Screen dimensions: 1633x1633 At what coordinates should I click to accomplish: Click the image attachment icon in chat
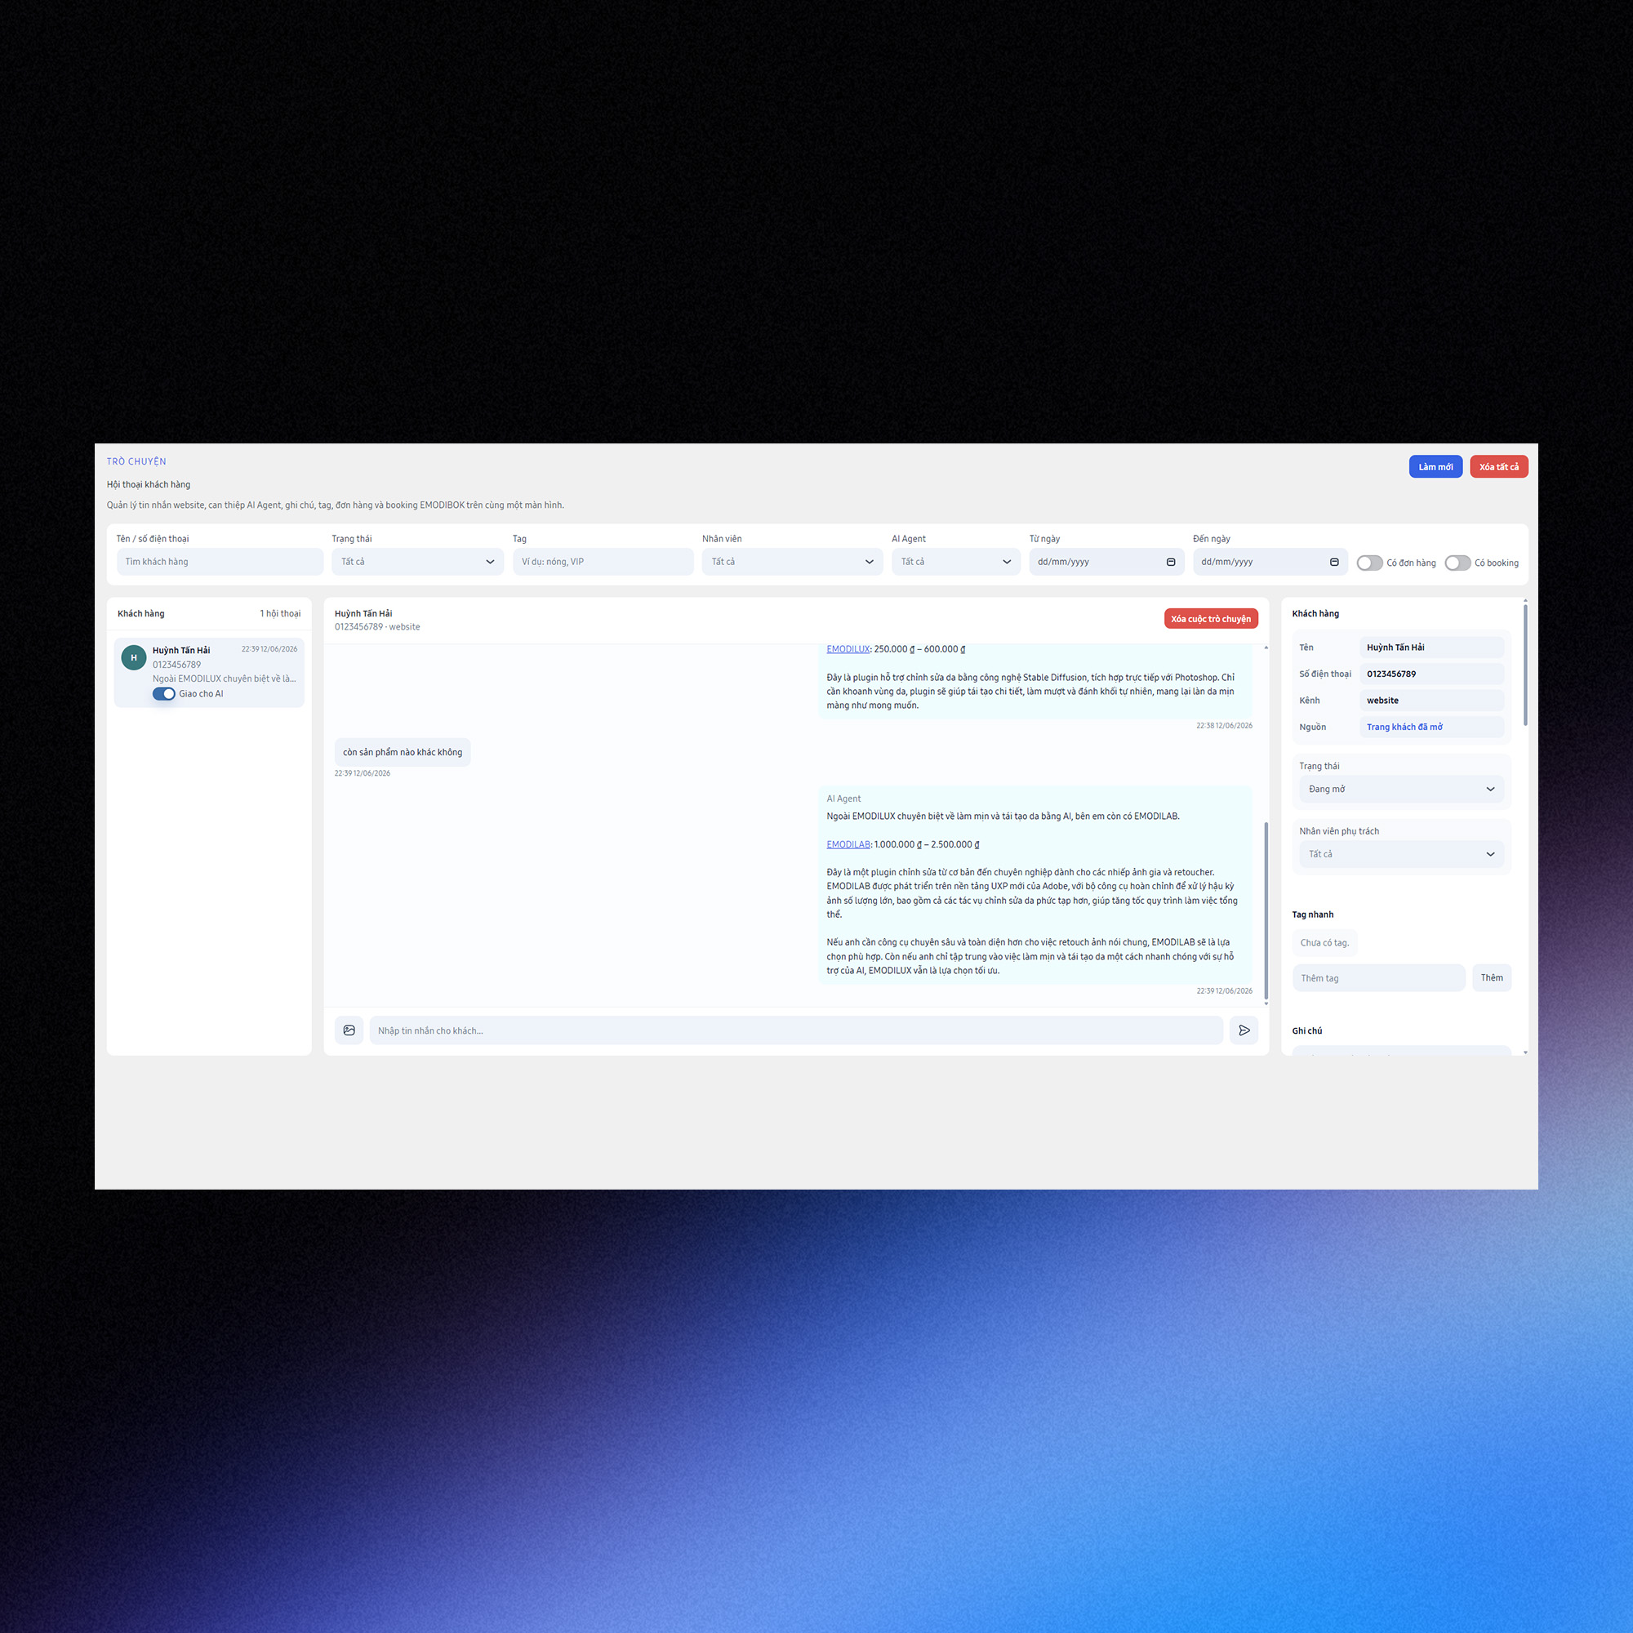pos(349,1030)
